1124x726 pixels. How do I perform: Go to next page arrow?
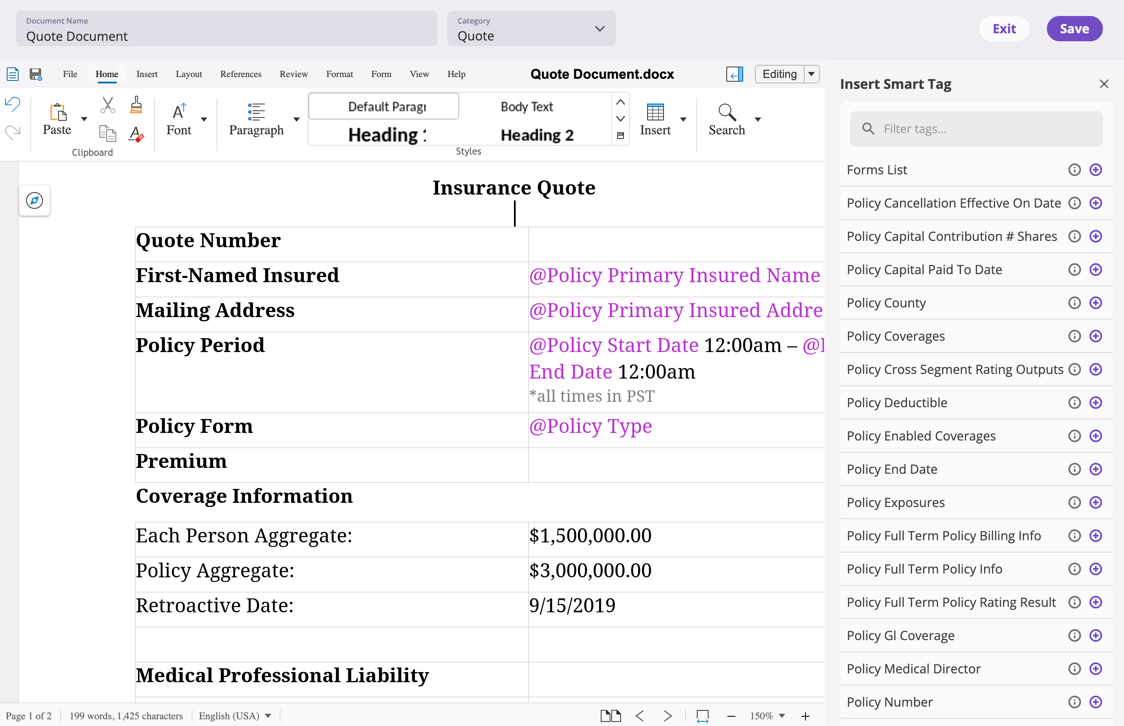667,715
